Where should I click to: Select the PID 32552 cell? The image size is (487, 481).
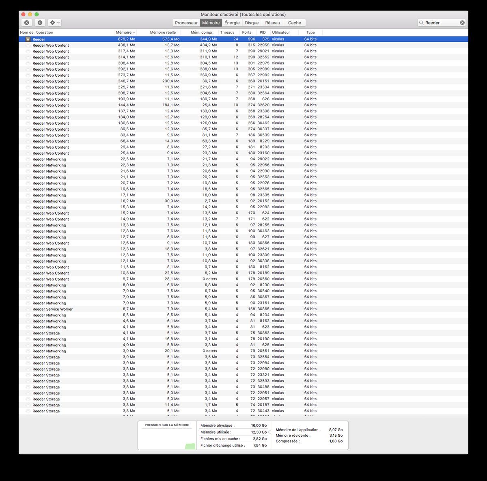(263, 57)
